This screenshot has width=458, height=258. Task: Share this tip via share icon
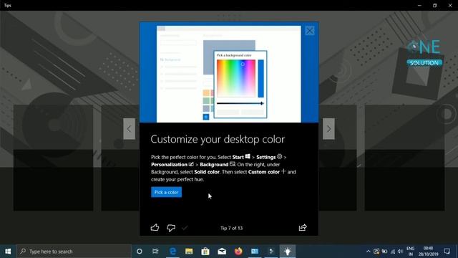click(303, 228)
